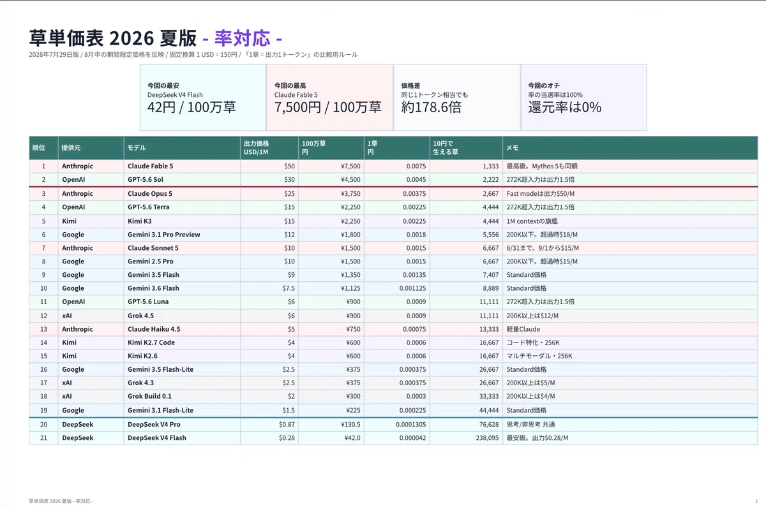Click the rank number 13 in the Claude Haiku 4.5 row
The image size is (766, 507).
click(x=43, y=328)
